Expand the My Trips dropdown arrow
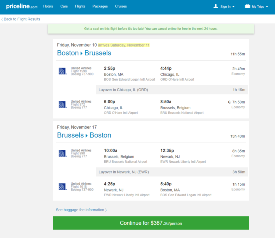The width and height of the screenshot is (275, 238). (267, 7)
